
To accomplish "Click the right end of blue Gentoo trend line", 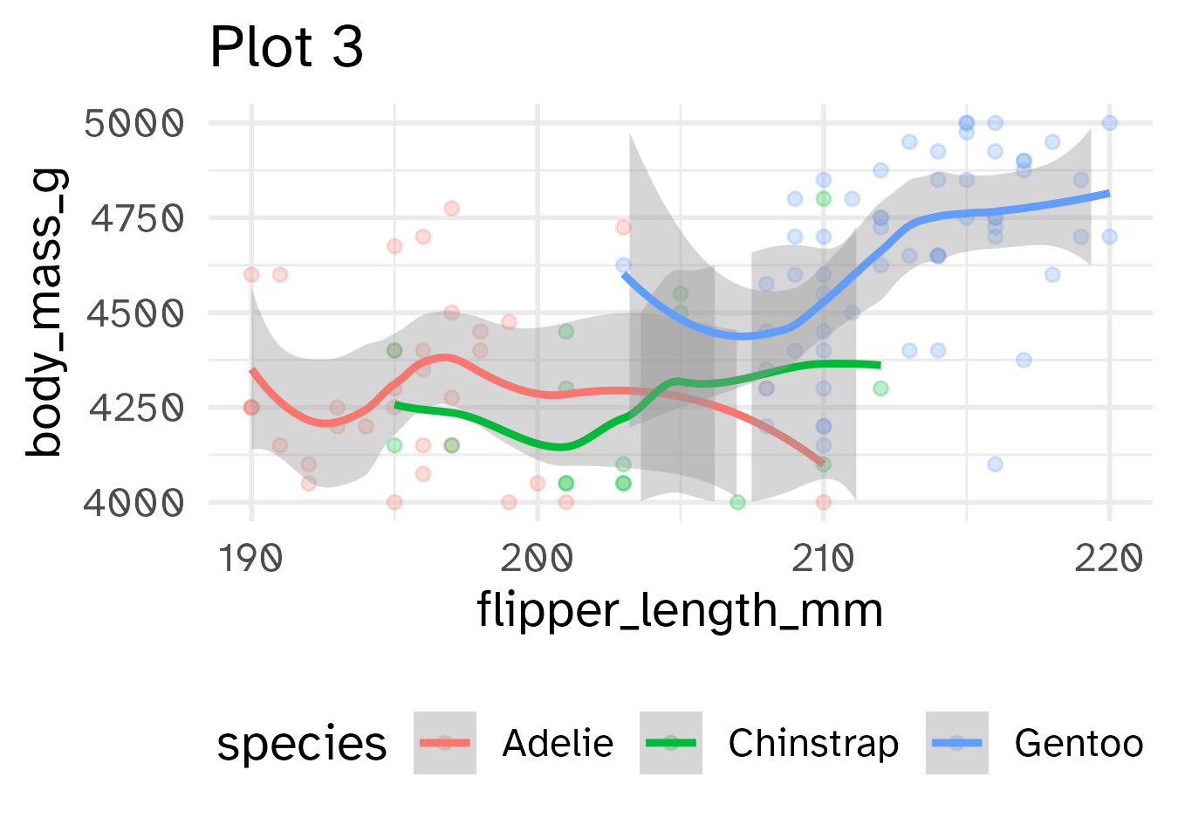I will 1107,193.
